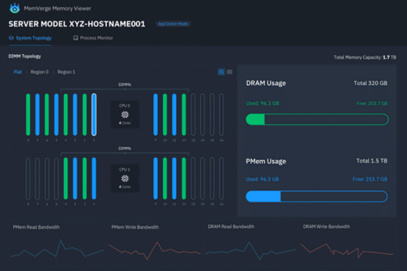This screenshot has width=407, height=271.
Task: Select the Region 0 filter
Action: pyautogui.click(x=40, y=72)
